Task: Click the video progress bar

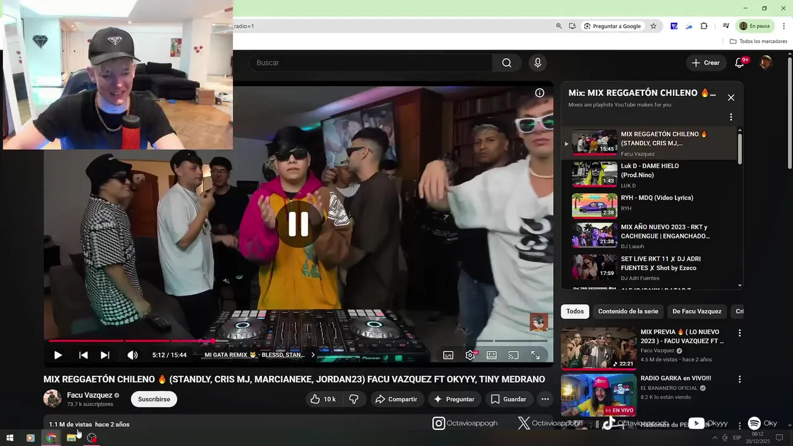Action: [x=298, y=341]
